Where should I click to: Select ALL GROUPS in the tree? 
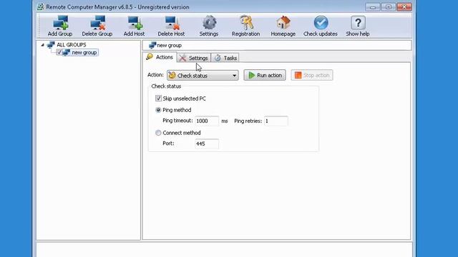click(x=72, y=44)
